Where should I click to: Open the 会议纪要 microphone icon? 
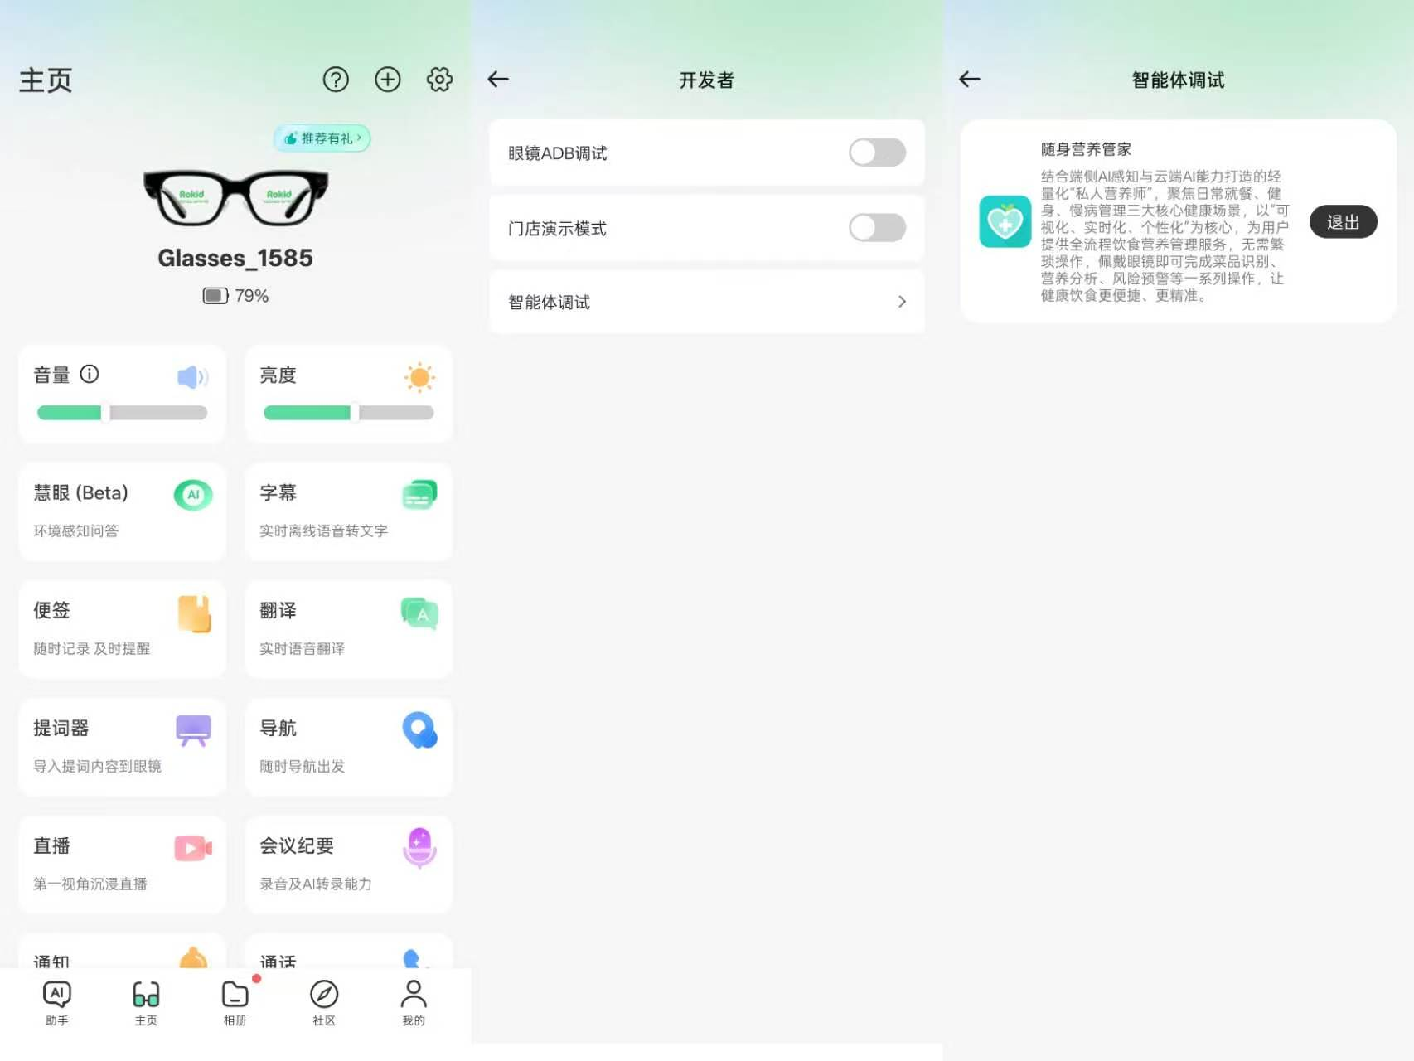pyautogui.click(x=419, y=847)
